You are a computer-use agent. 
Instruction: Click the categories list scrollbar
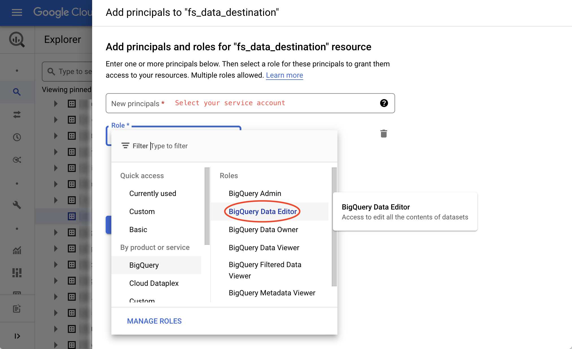207,206
